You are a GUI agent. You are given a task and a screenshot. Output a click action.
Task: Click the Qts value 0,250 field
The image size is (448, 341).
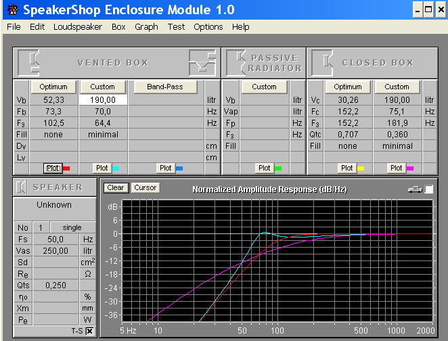55,285
